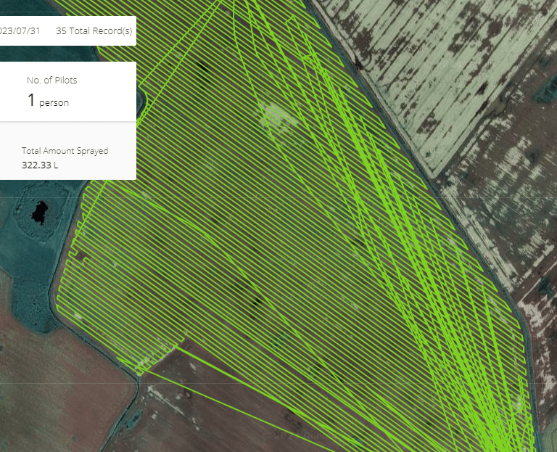Select the '1 person' pilot count
The width and height of the screenshot is (557, 452).
coord(48,101)
